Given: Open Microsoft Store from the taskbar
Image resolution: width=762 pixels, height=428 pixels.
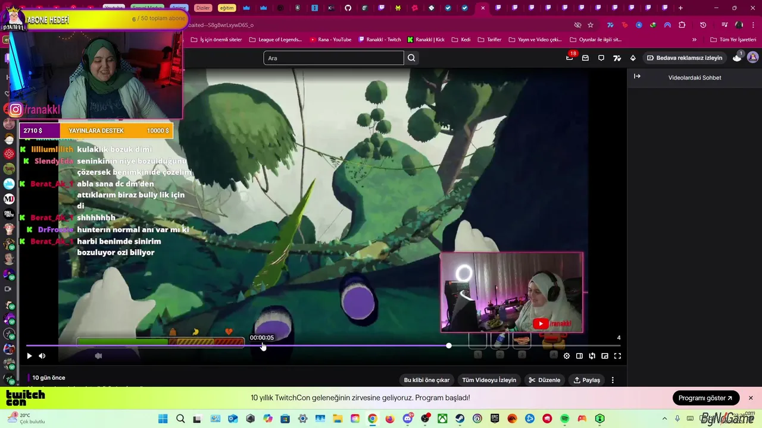Looking at the screenshot, I should pos(285,418).
